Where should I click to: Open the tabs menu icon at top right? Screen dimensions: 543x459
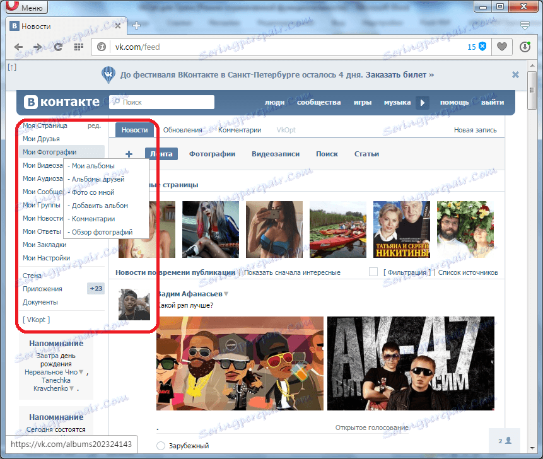coord(525,26)
